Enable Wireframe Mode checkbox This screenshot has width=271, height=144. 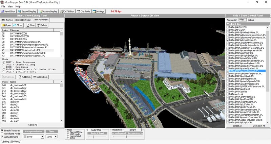coord(2,134)
